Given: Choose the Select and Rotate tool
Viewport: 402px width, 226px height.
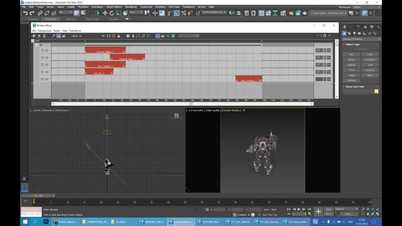Looking at the screenshot, I should coord(112,13).
